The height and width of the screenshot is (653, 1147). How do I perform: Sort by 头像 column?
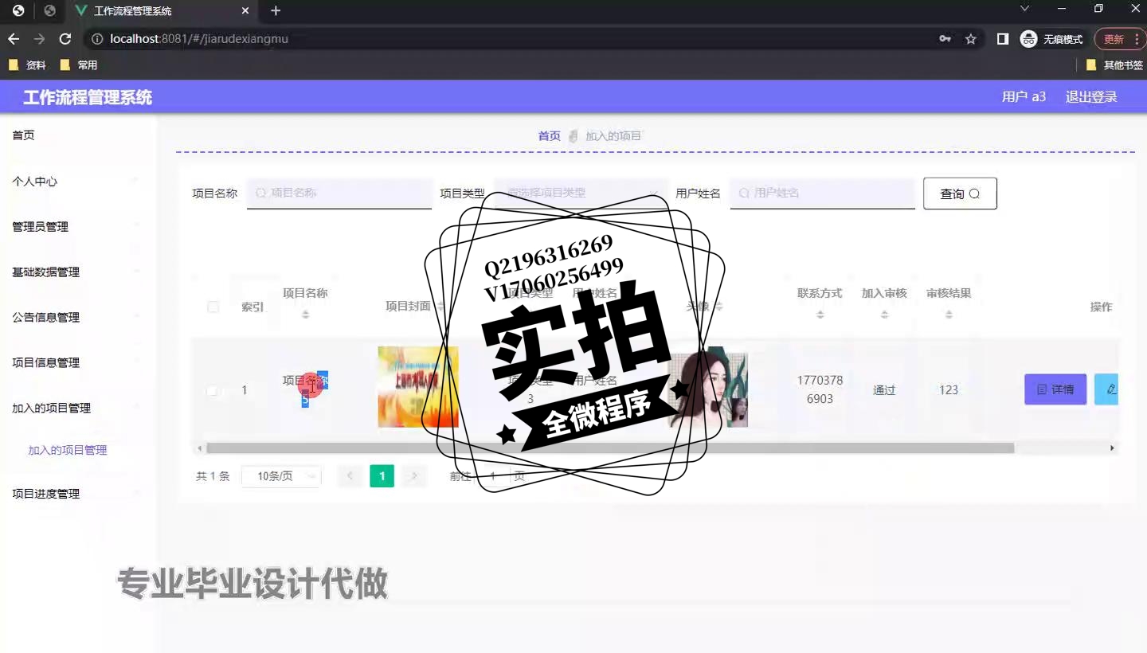[x=718, y=307]
